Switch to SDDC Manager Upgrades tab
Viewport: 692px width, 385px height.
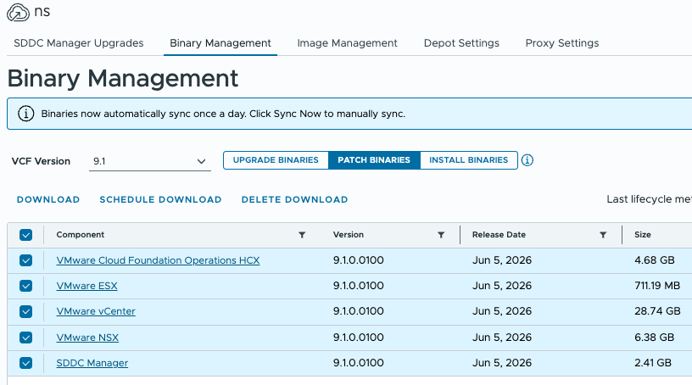(x=79, y=43)
